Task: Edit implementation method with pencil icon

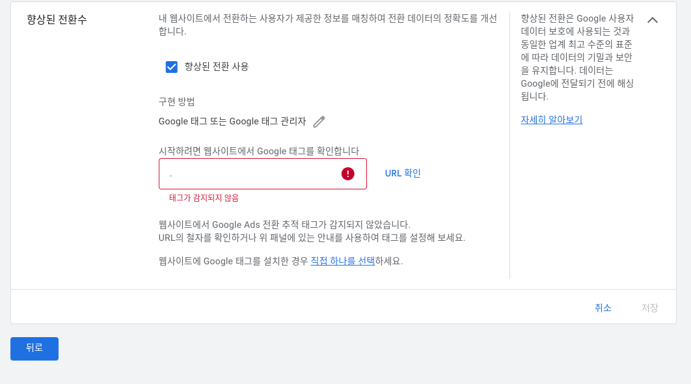Action: pyautogui.click(x=319, y=122)
